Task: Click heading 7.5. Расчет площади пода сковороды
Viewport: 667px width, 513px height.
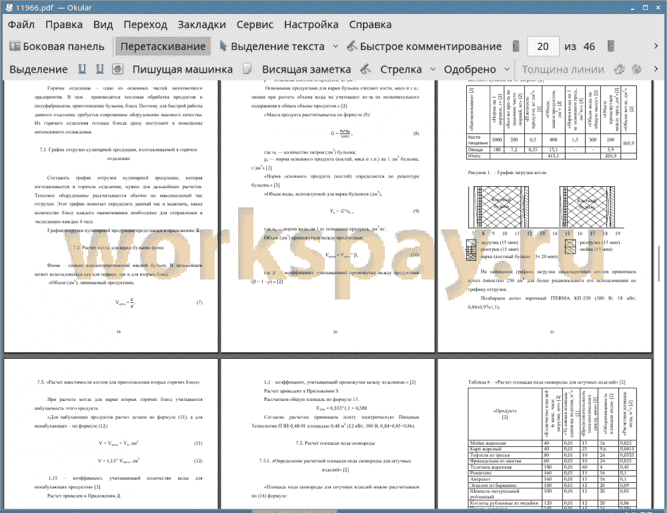Action: click(x=336, y=443)
